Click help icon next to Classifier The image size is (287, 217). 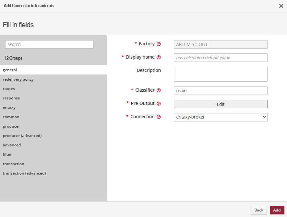pos(159,90)
